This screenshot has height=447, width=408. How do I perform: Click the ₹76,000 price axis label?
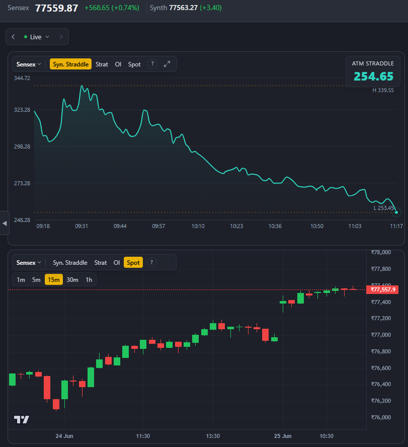[381, 417]
